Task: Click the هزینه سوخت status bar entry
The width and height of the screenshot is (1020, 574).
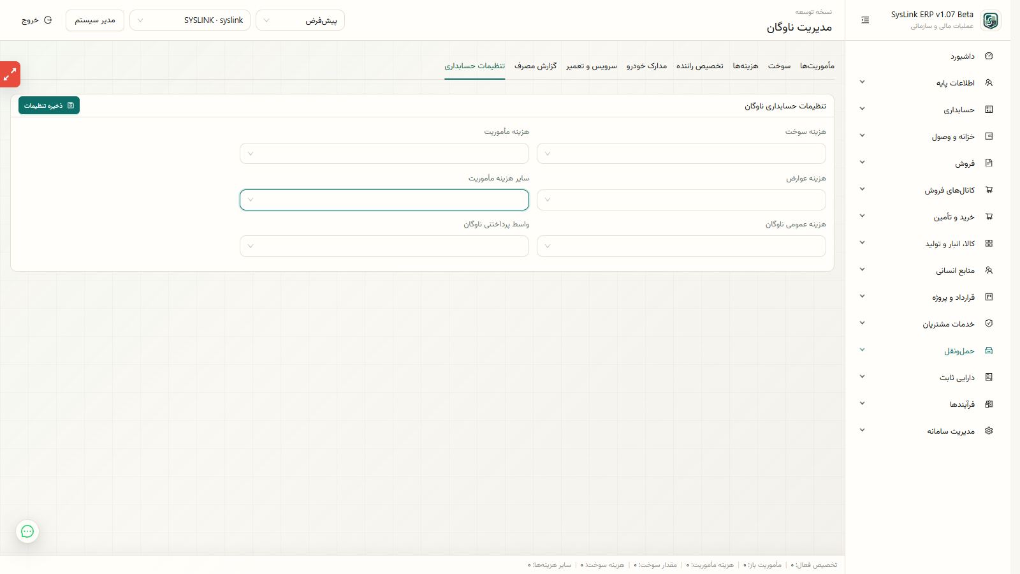Action: click(x=602, y=565)
